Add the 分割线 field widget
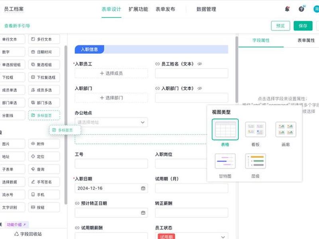 click(12, 116)
